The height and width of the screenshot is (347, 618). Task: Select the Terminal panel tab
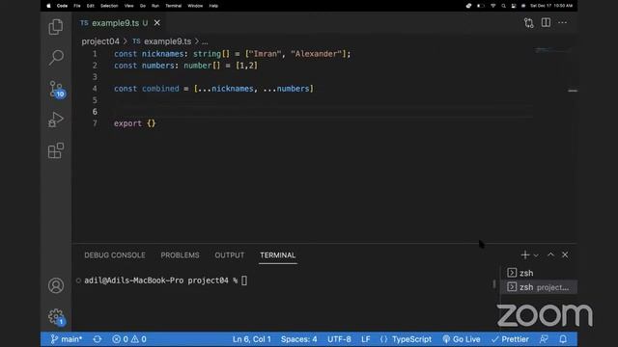click(x=277, y=255)
